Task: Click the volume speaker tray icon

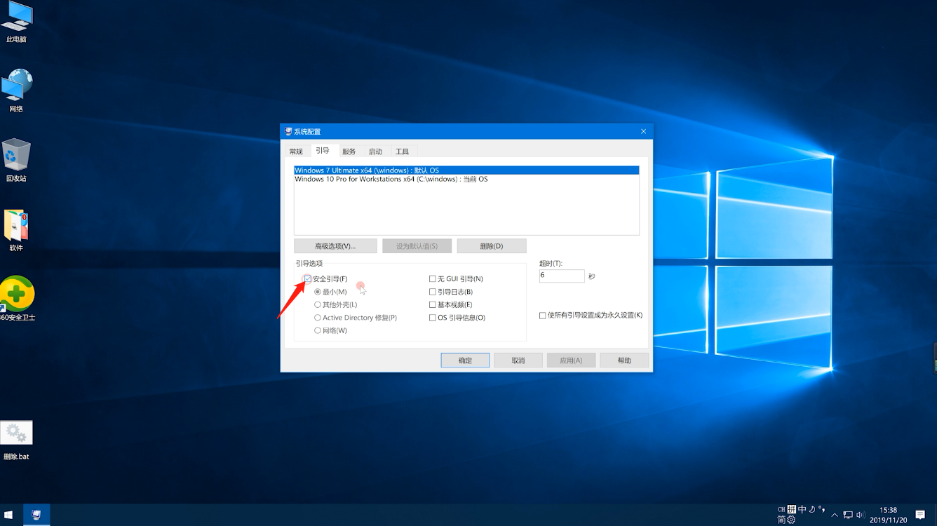Action: point(861,515)
